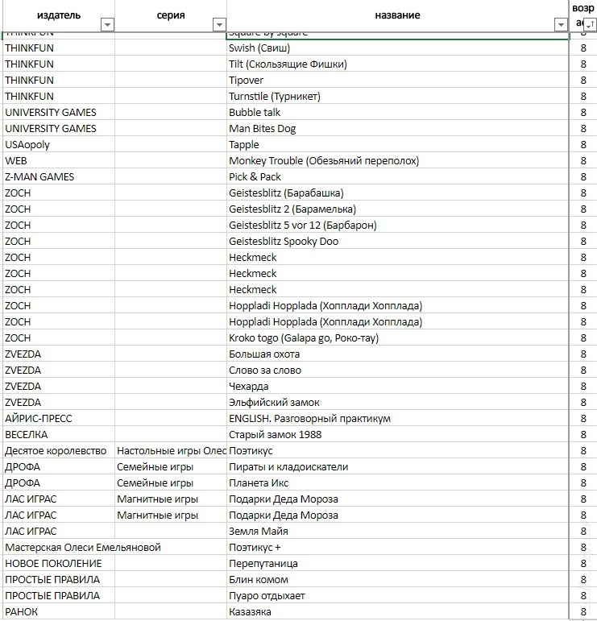
Task: Select the Пуаро отдыхает cell
Action: coord(398,596)
